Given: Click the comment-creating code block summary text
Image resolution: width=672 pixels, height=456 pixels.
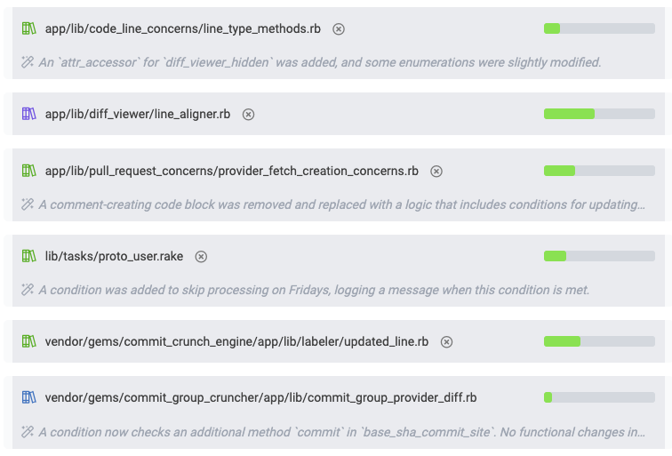Looking at the screenshot, I should tap(341, 204).
